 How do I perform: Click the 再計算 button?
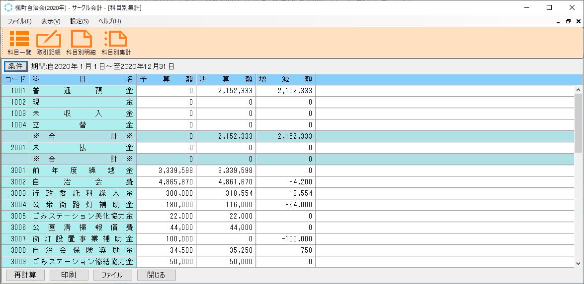(25, 275)
